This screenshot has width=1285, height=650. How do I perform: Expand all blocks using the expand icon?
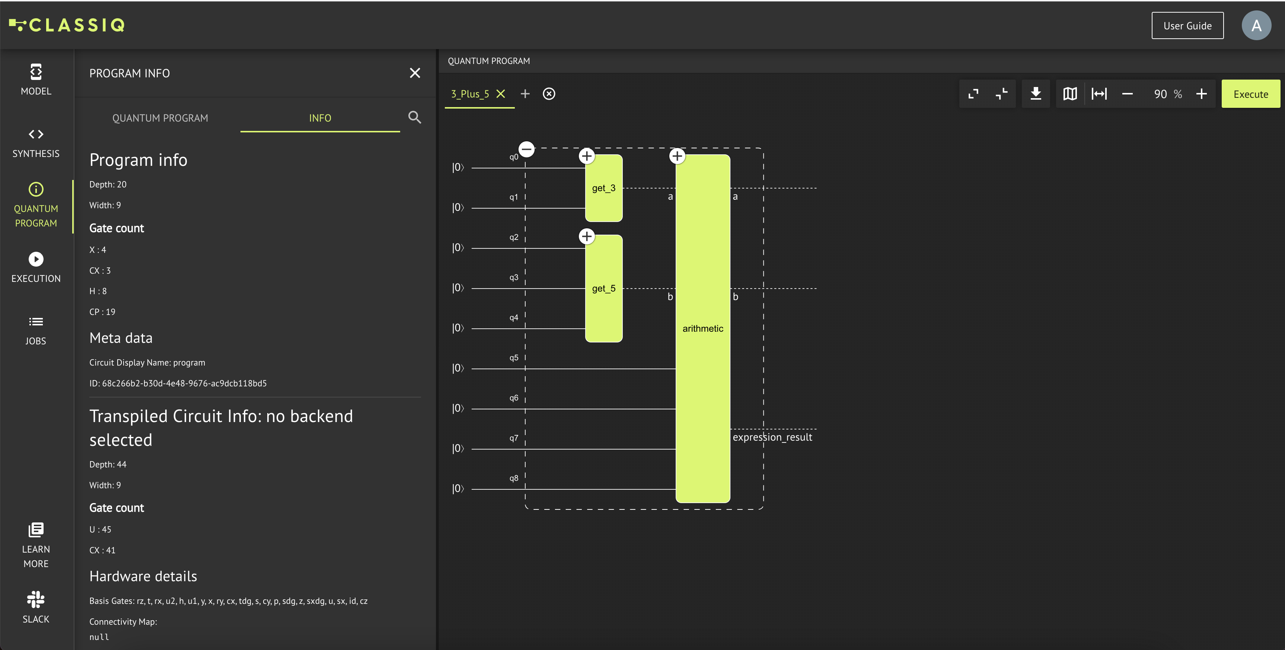coord(973,94)
